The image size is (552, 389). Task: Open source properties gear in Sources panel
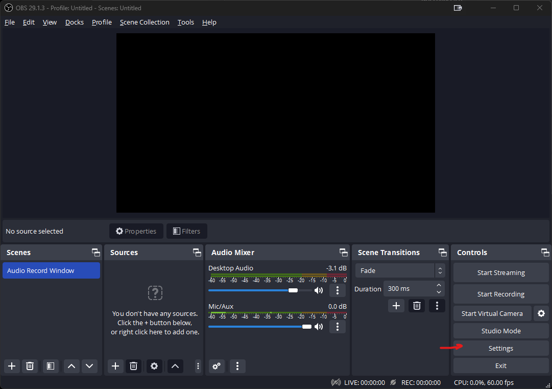(154, 366)
